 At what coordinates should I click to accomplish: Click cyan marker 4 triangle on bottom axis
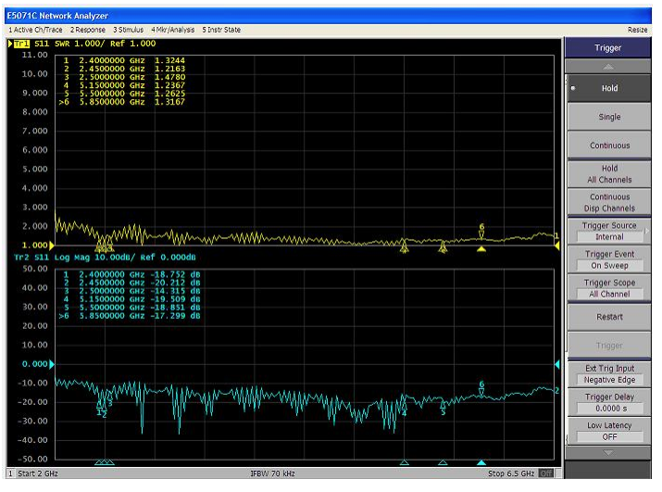pyautogui.click(x=404, y=462)
